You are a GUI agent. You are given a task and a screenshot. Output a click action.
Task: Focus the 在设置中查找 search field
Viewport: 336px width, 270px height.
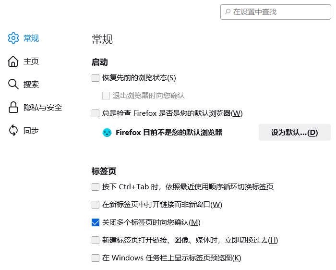pos(278,12)
